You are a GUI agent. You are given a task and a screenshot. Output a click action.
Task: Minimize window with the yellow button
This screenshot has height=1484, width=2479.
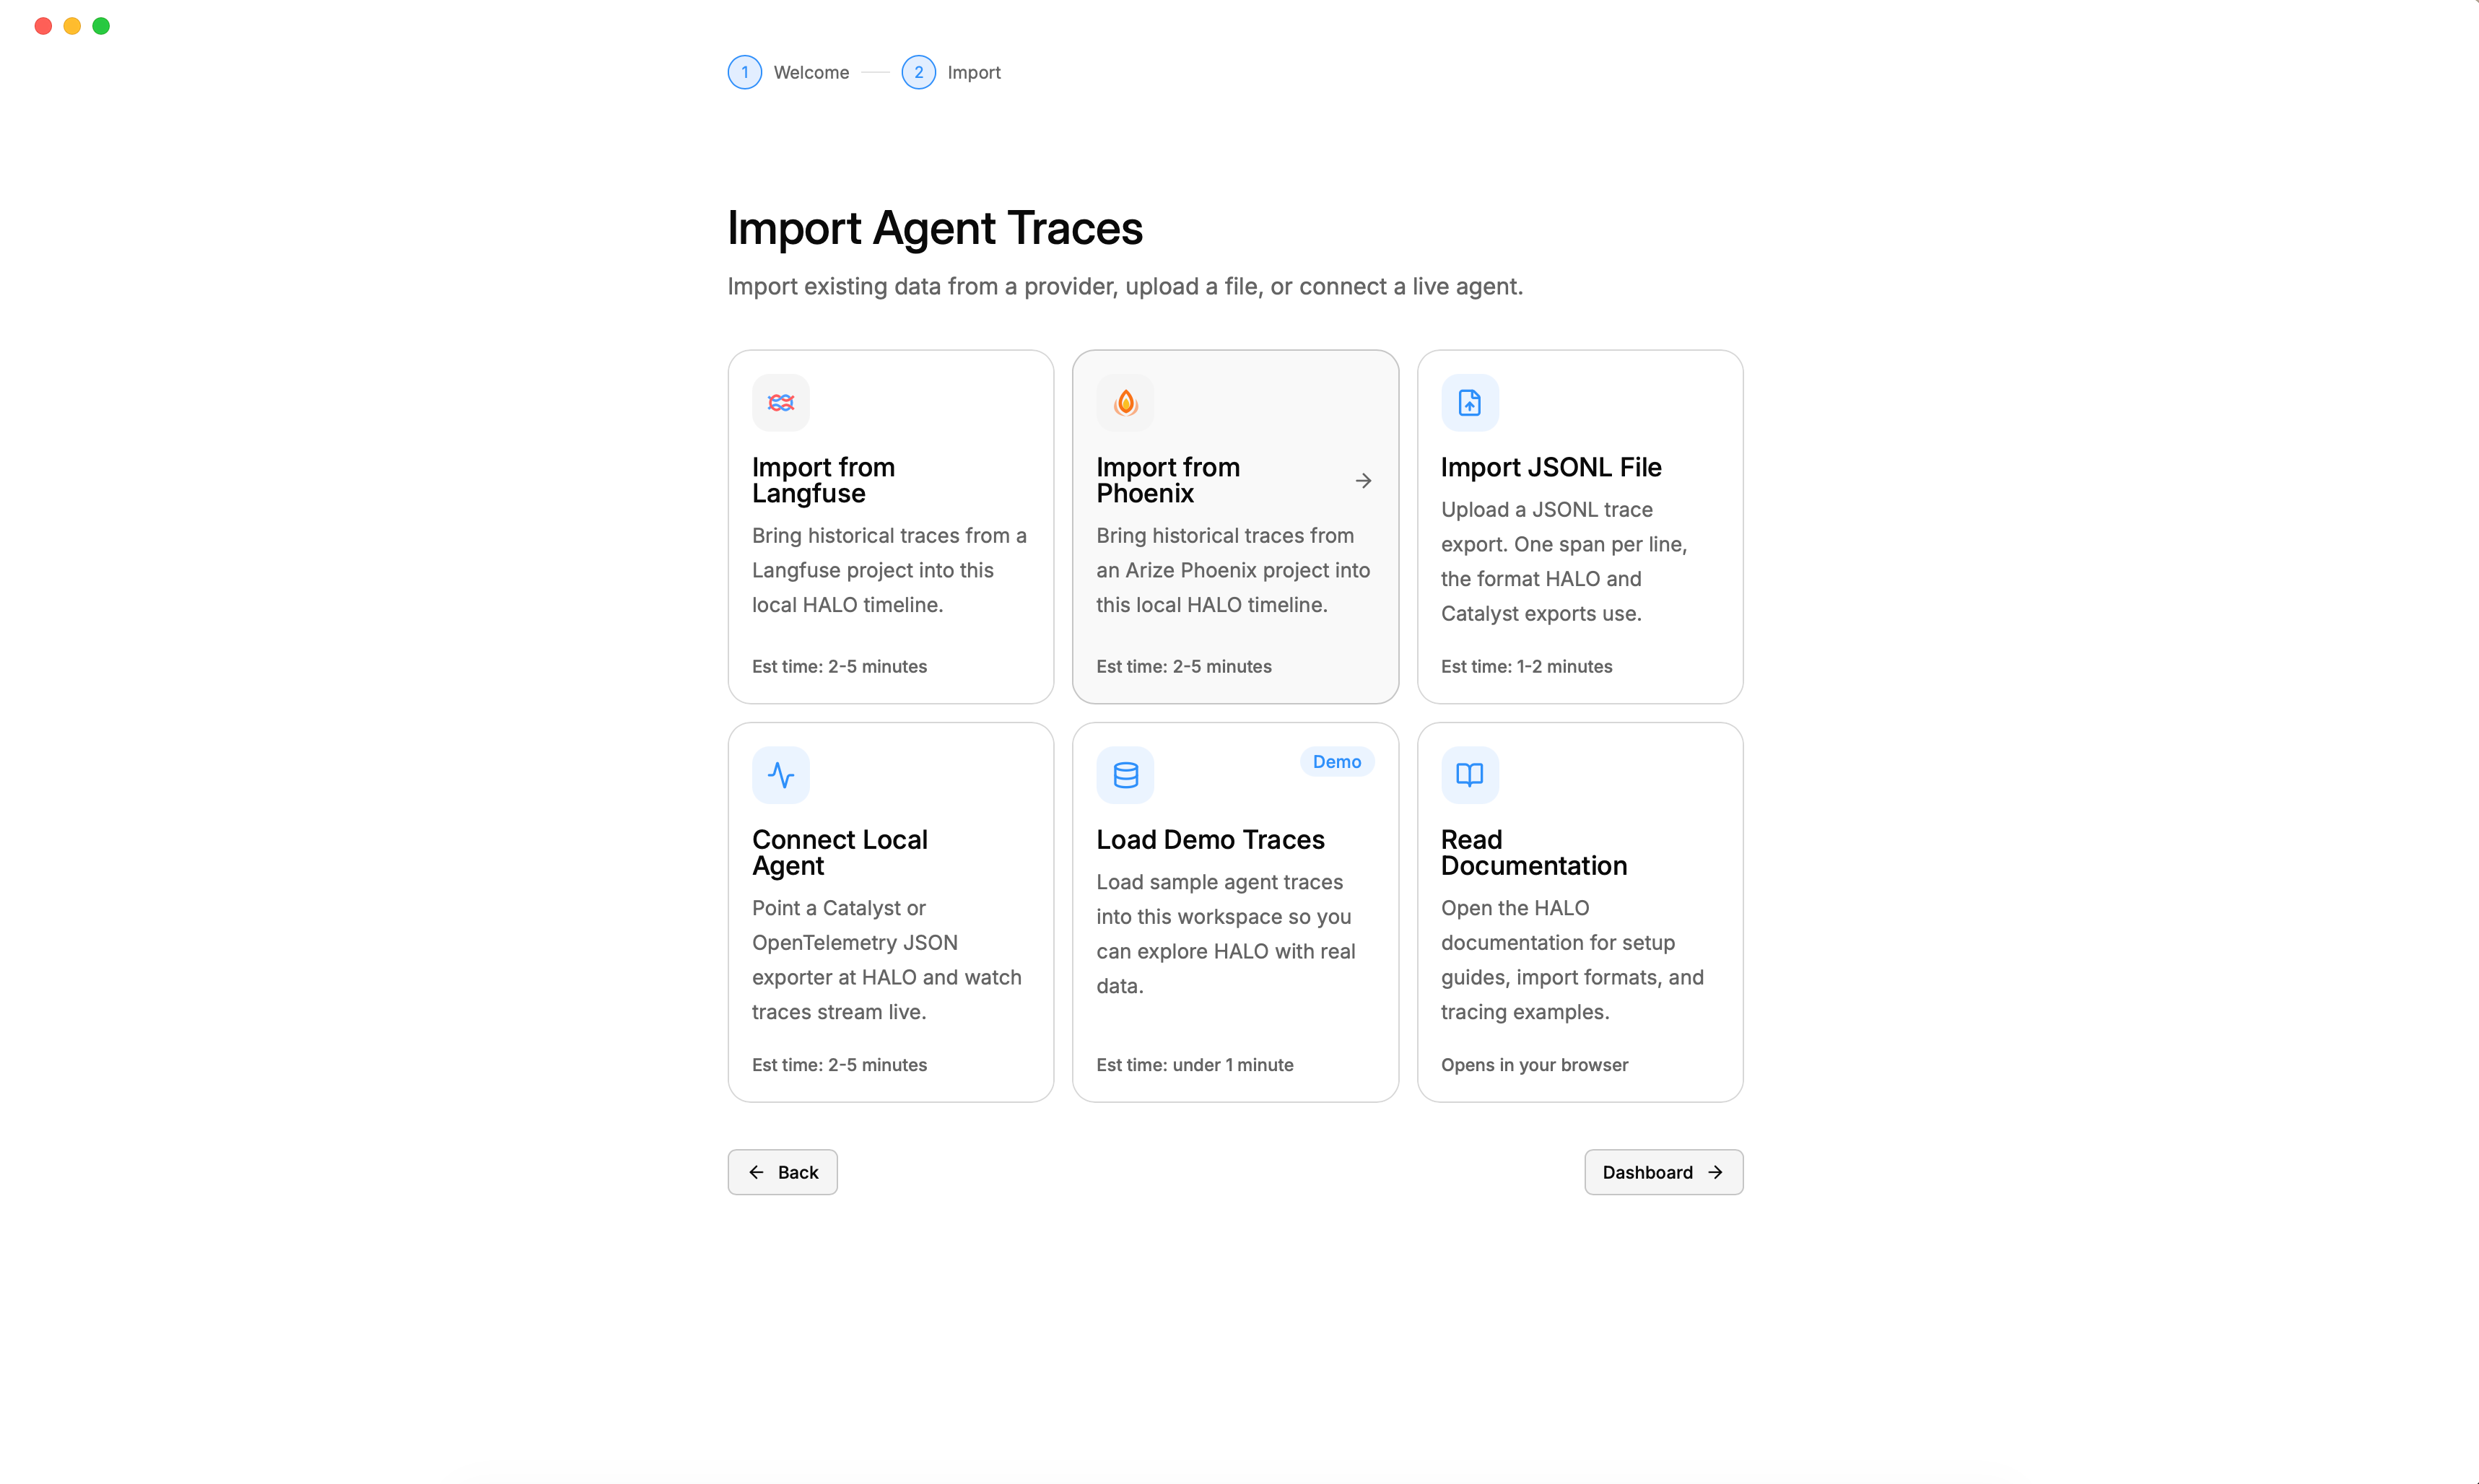coord(72,26)
